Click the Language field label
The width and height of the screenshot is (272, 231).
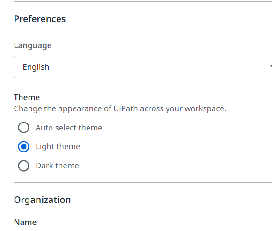click(33, 46)
